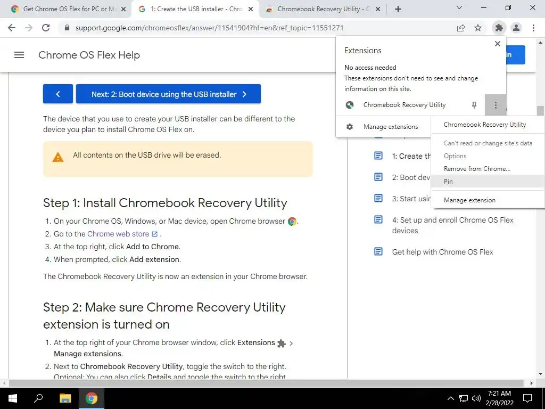The width and height of the screenshot is (545, 409).
Task: Go back using the browser back arrow
Action: tap(12, 28)
